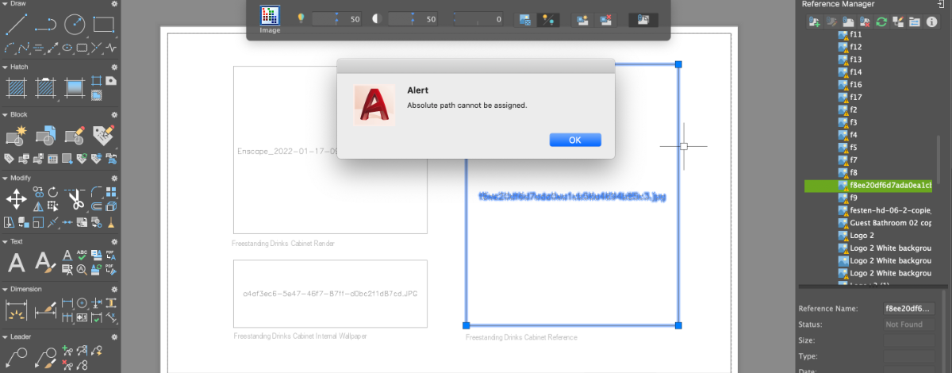
Task: Click the Reference Name field
Action: 909,308
